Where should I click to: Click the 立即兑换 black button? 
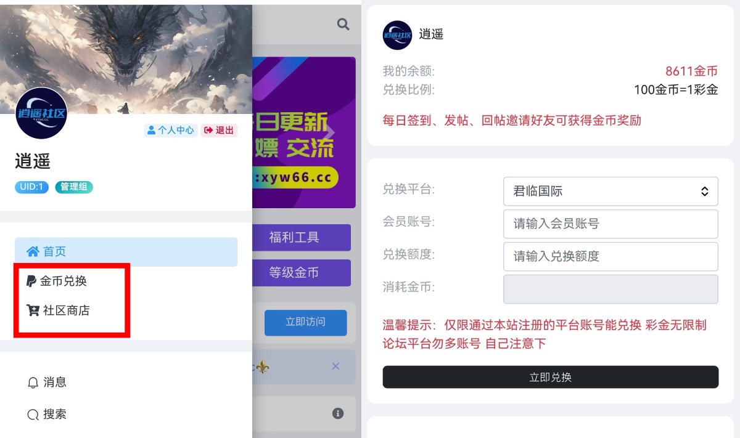pos(550,377)
